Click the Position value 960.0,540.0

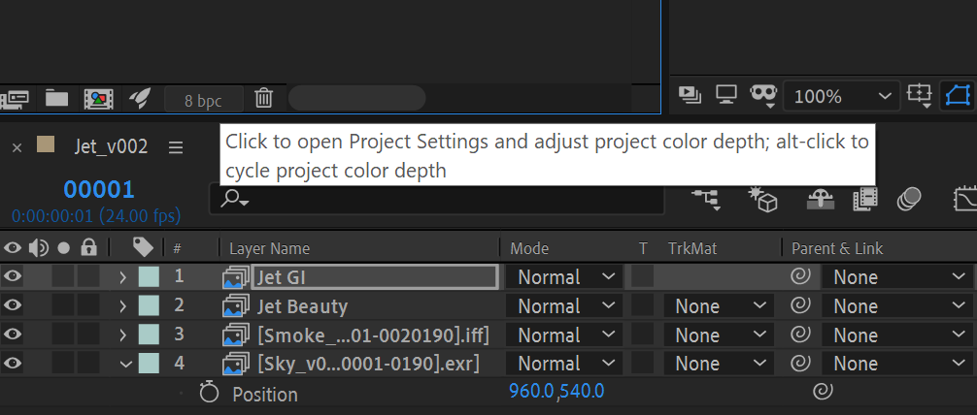tap(556, 391)
